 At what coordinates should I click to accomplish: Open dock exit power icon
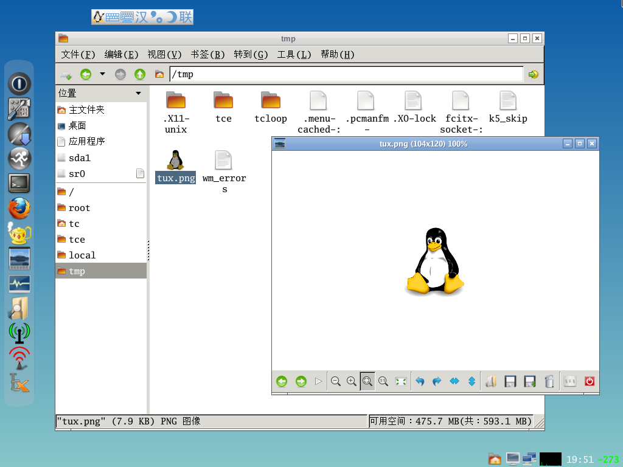pyautogui.click(x=19, y=84)
